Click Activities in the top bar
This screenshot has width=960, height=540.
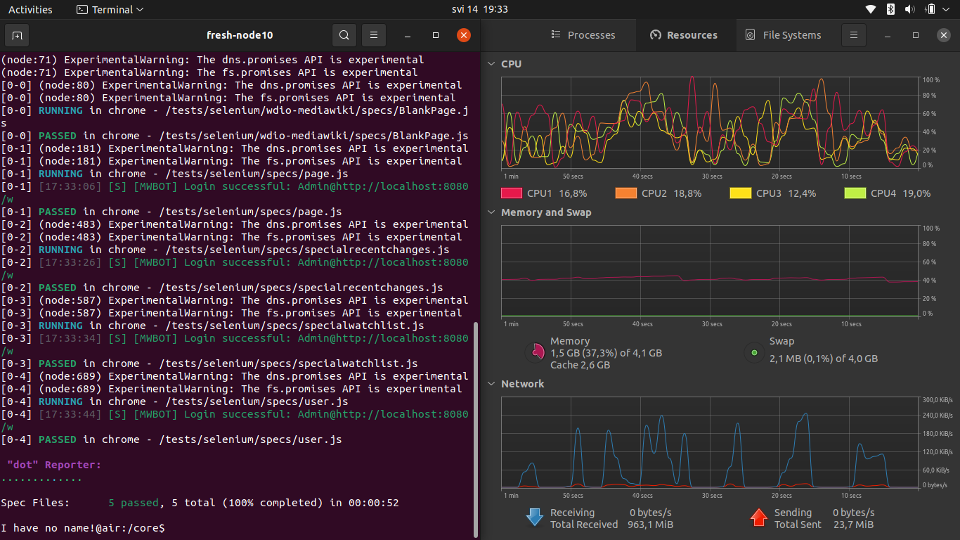(x=30, y=9)
